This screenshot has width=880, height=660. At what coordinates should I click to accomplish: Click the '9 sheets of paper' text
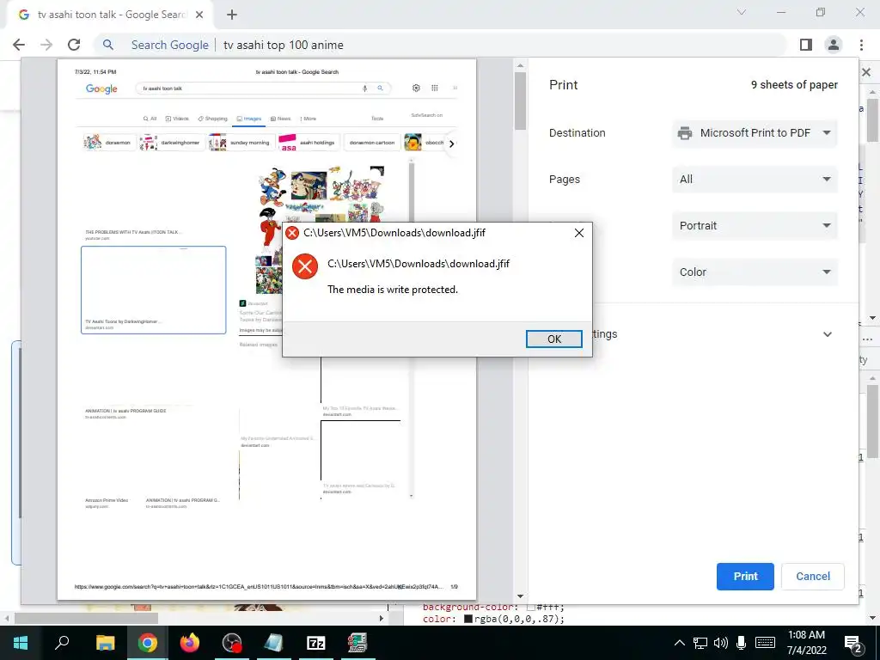[x=794, y=85]
